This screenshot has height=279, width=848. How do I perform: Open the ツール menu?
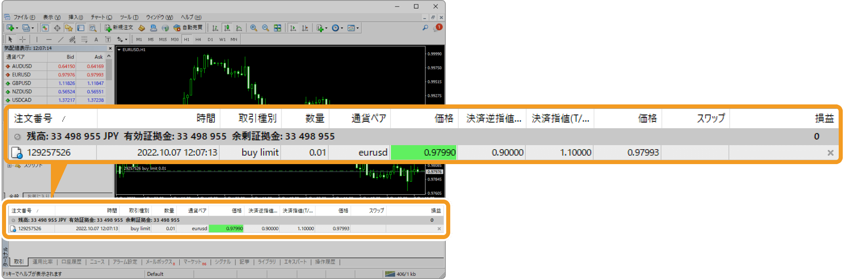click(x=129, y=17)
